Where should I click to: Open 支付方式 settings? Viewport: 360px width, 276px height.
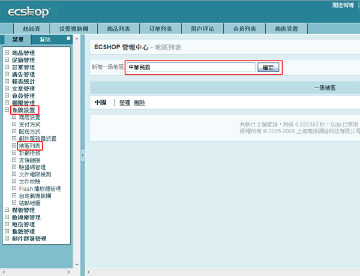point(30,125)
